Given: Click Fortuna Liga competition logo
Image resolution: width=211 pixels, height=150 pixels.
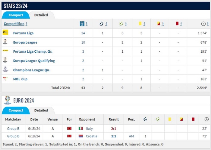Looking at the screenshot, I should [5, 33].
